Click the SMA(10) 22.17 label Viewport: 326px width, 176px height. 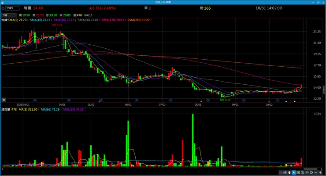click(41, 20)
